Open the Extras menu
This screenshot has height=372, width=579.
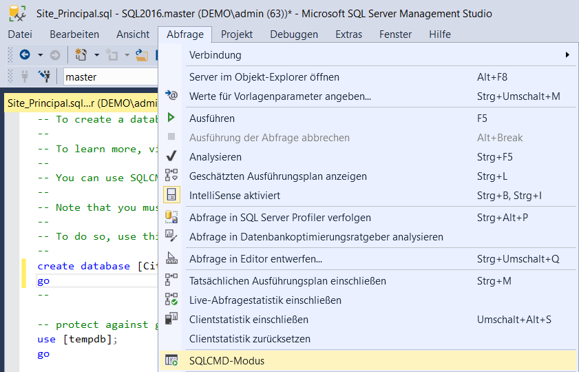[348, 34]
